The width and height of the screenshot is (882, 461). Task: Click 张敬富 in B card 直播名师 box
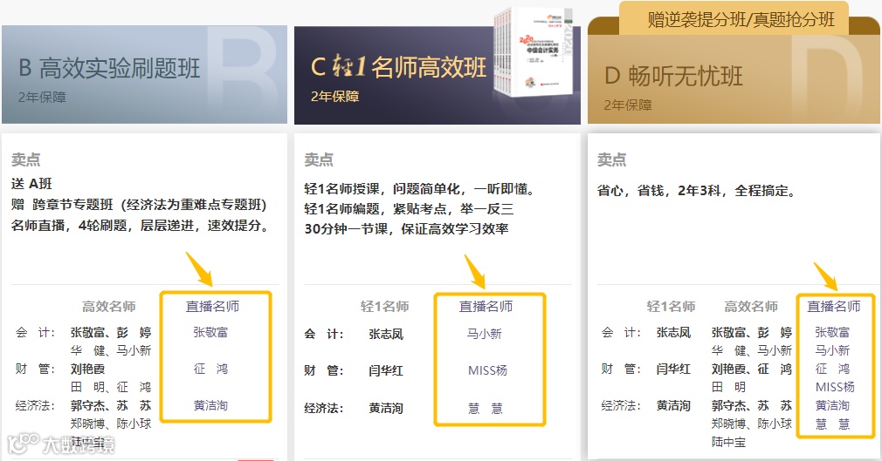click(211, 332)
